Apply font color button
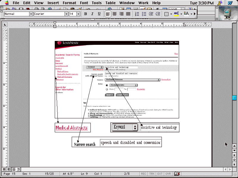 (187, 14)
